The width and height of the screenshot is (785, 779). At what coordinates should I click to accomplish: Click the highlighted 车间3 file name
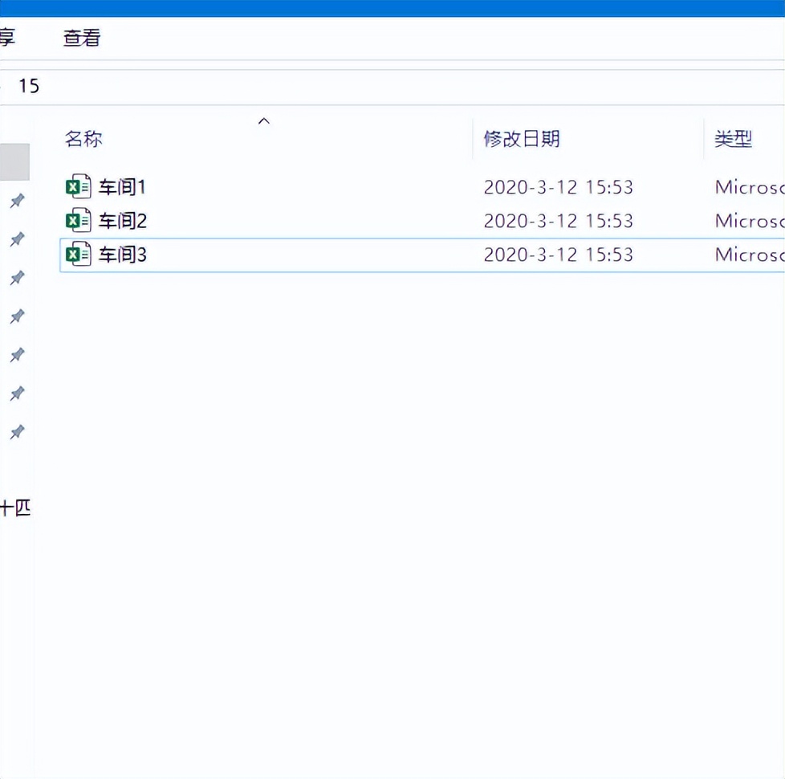122,255
